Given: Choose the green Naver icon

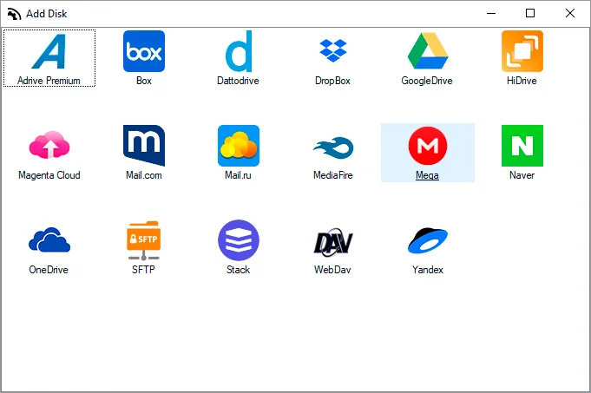Looking at the screenshot, I should click(522, 146).
